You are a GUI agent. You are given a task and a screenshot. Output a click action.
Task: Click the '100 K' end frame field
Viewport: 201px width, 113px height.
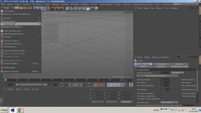pyautogui.click(x=53, y=85)
